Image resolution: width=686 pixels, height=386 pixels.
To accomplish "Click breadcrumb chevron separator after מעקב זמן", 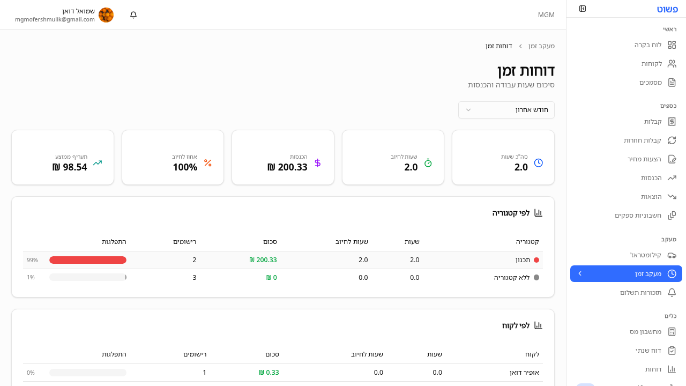I will point(520,46).
